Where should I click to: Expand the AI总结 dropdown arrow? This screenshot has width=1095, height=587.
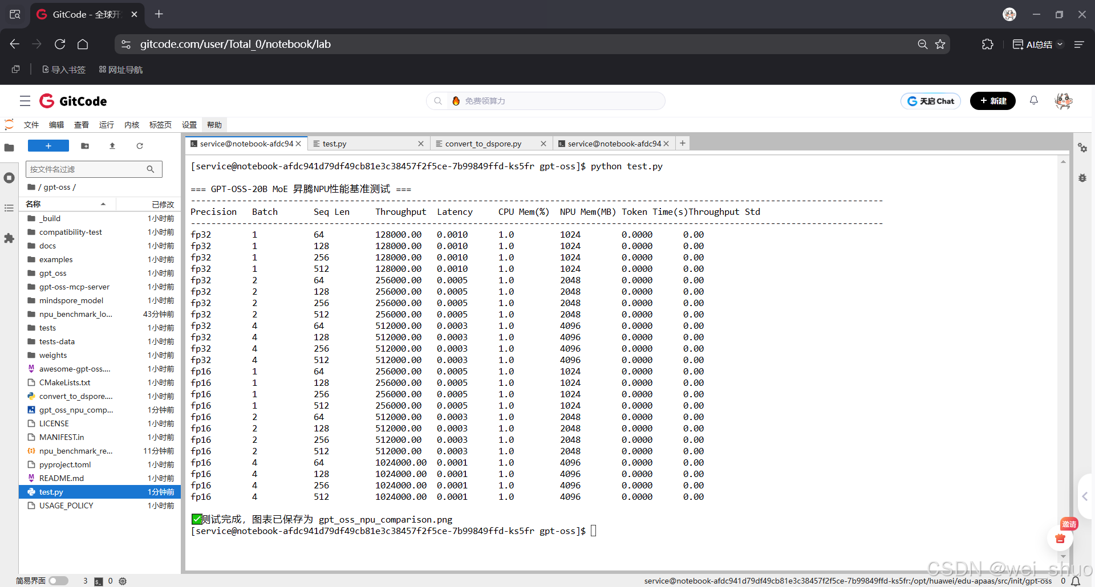coord(1060,44)
